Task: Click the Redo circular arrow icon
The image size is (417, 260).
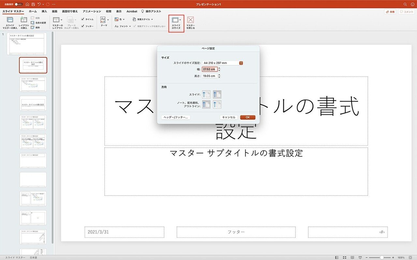Action: pos(48,4)
